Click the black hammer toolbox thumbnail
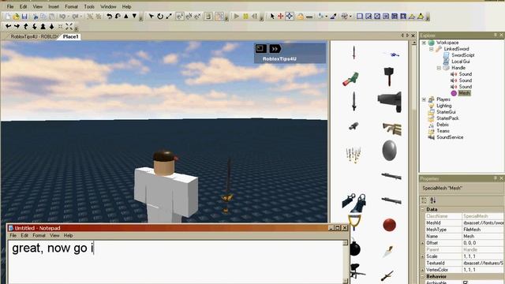This screenshot has height=284, width=505. click(389, 76)
